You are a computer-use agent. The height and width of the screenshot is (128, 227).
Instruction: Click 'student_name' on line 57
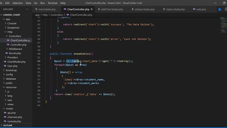[95, 80]
